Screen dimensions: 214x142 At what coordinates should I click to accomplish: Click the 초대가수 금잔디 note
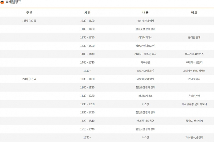click(x=194, y=62)
